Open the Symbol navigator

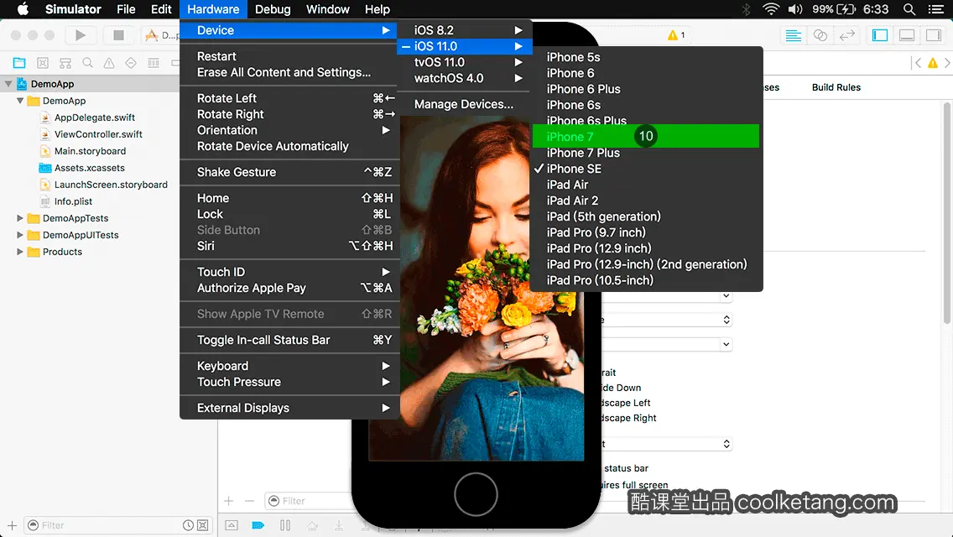pyautogui.click(x=65, y=63)
